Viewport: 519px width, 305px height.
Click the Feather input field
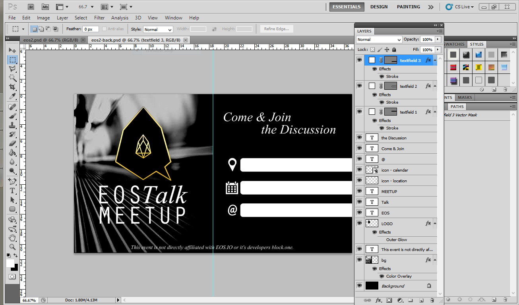tap(91, 29)
